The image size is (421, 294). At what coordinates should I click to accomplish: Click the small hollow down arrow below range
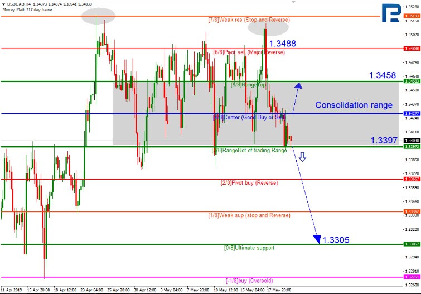point(302,158)
